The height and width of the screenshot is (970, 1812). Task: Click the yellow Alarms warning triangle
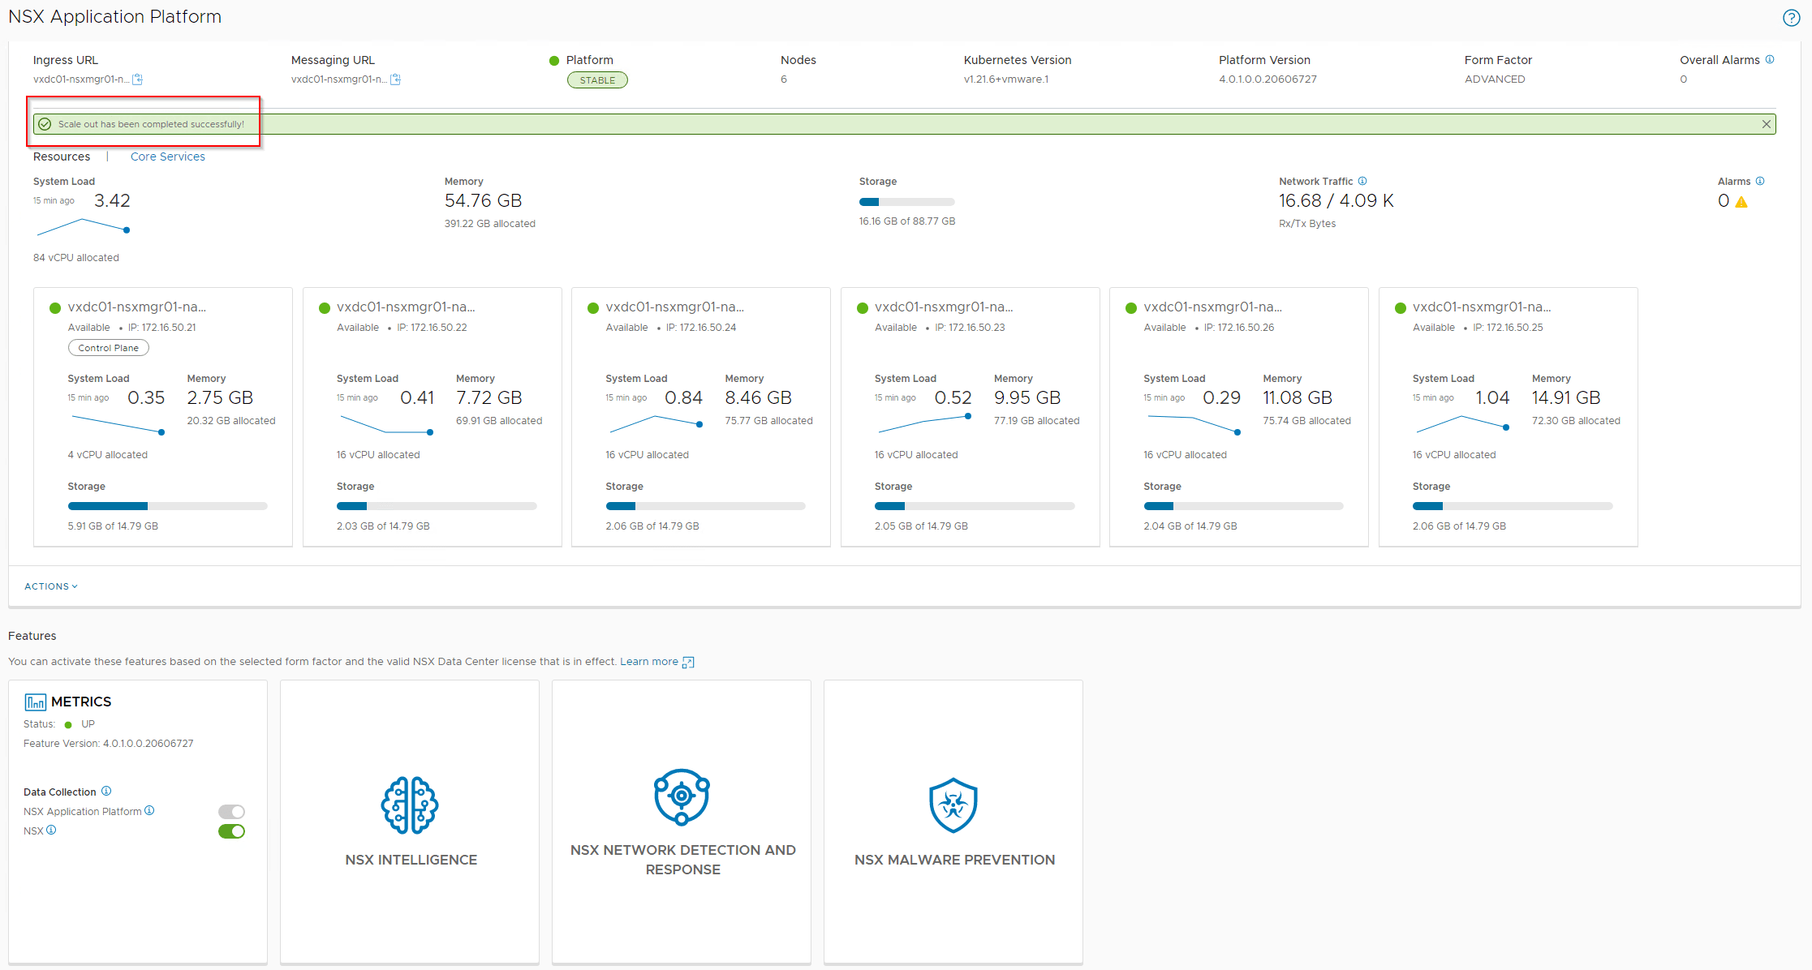click(x=1741, y=202)
